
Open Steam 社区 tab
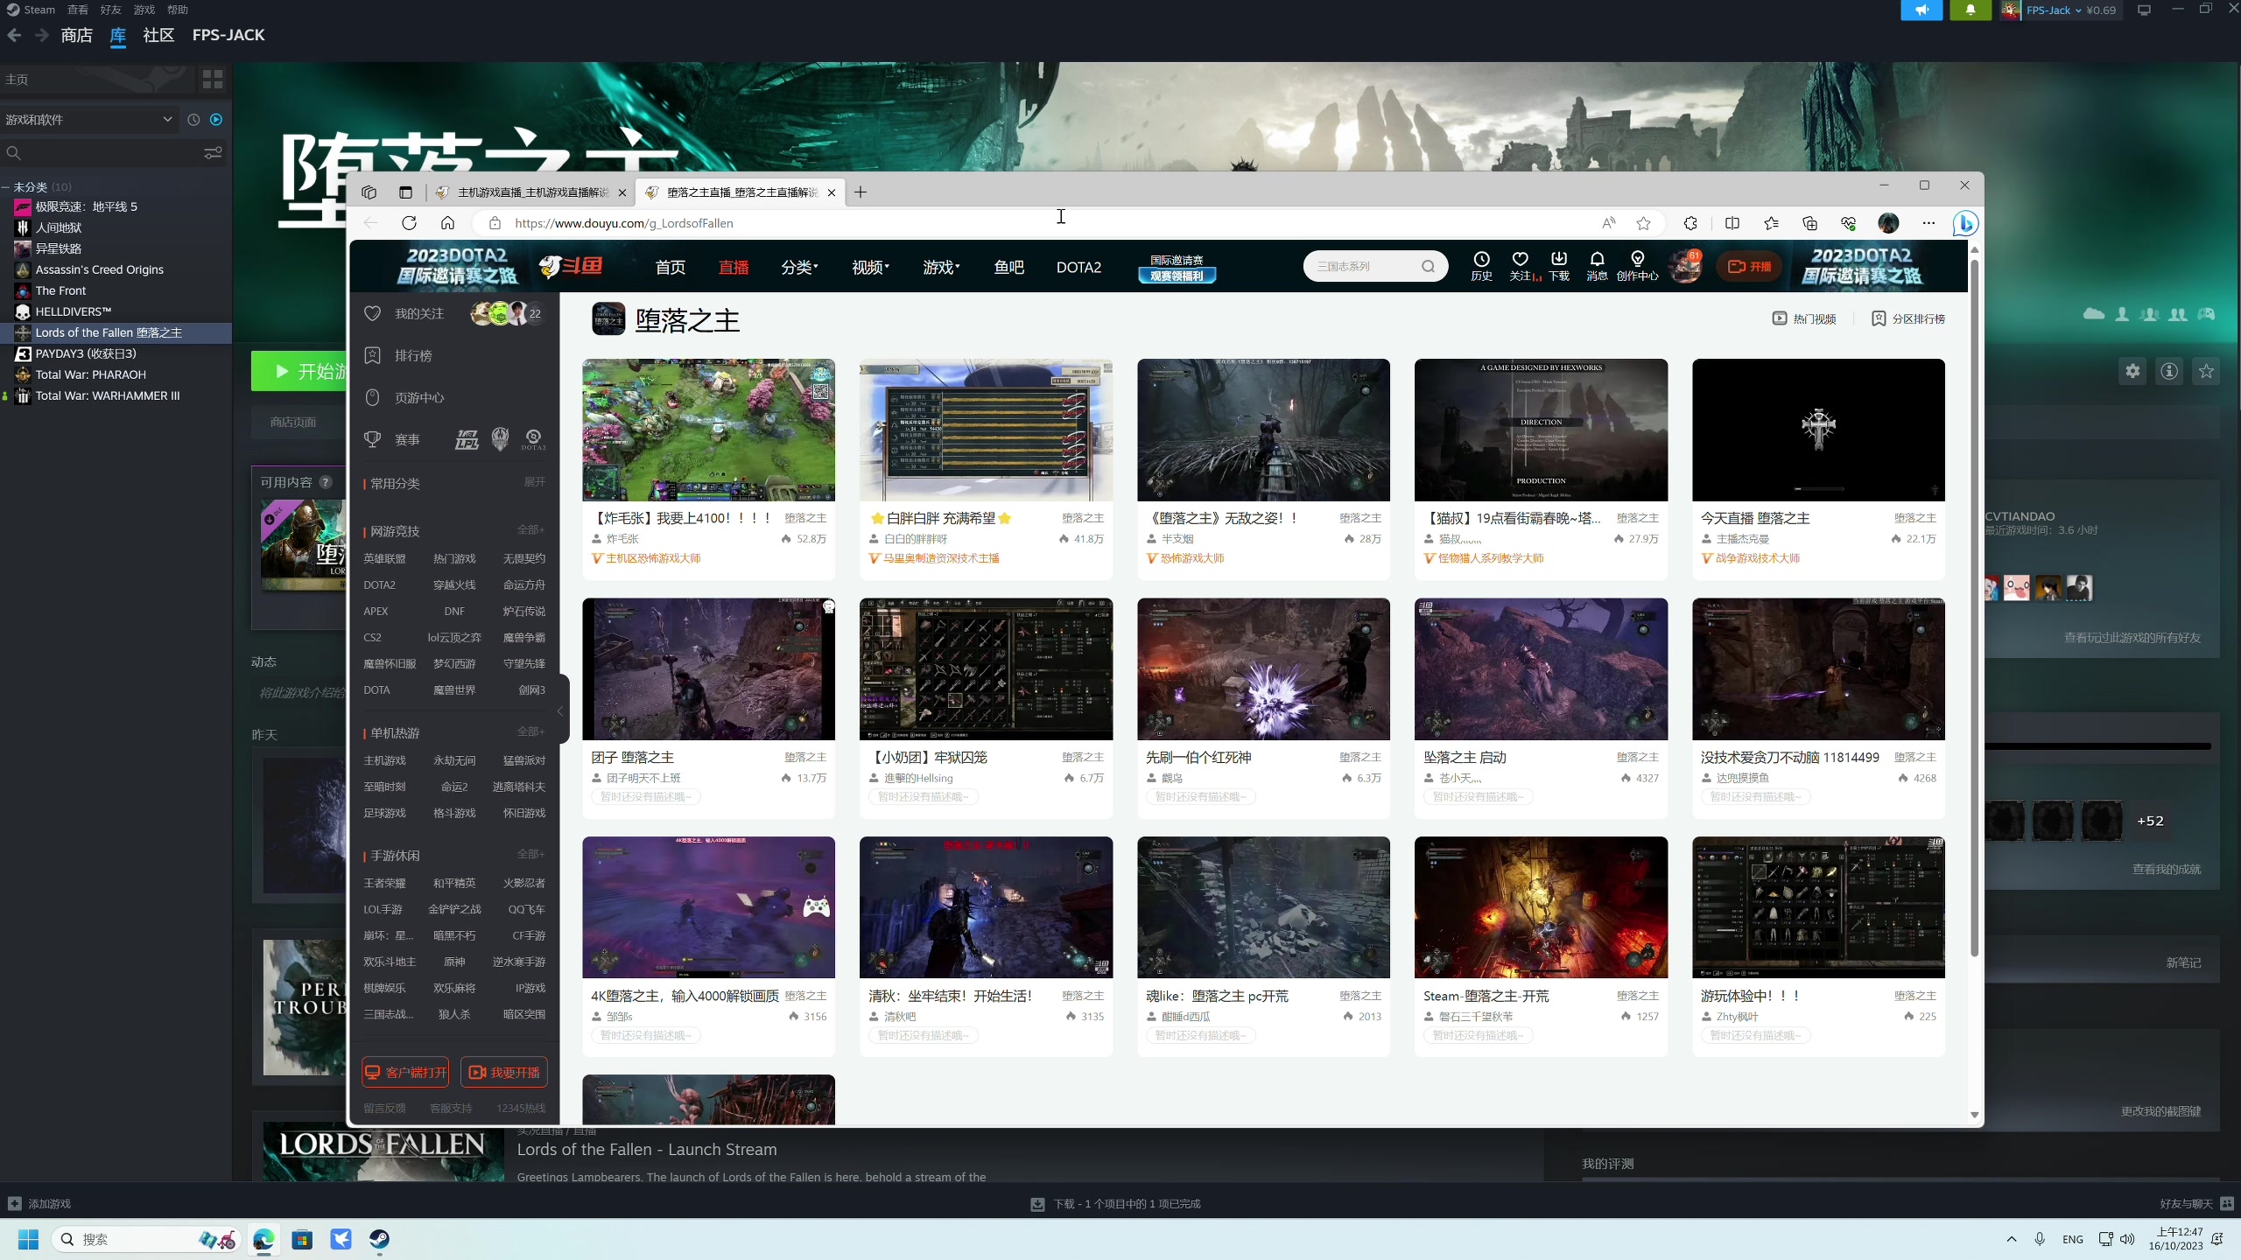click(158, 35)
